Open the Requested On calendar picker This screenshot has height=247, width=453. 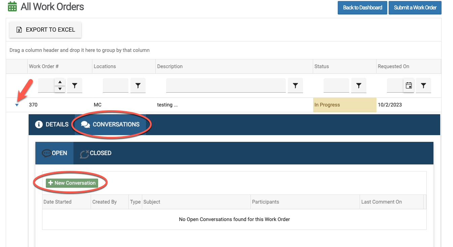click(x=409, y=86)
